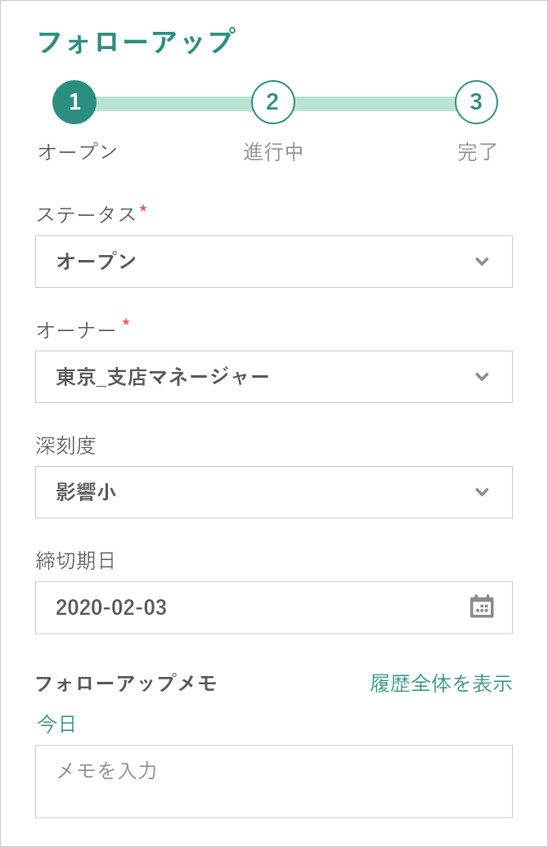The width and height of the screenshot is (548, 847).
Task: Click the 完了 step label
Action: pyautogui.click(x=477, y=152)
